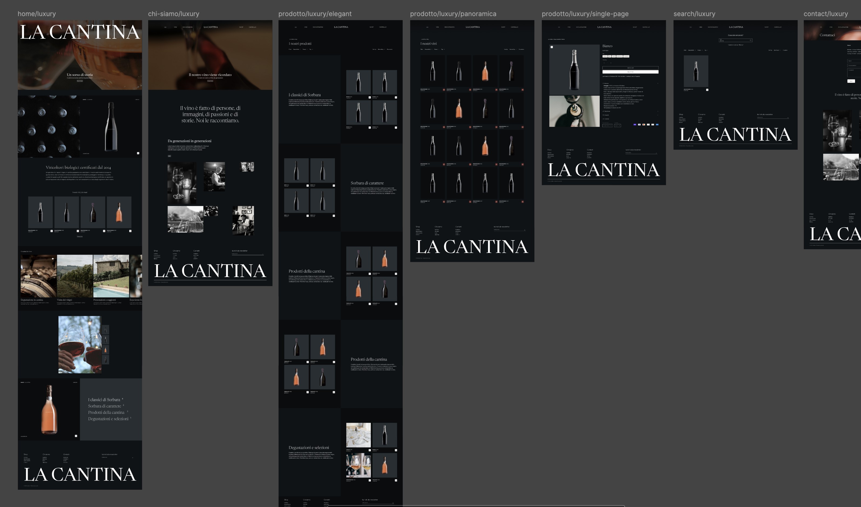Select the prodotto/luxury/panoramica frame label
Viewport: 861px width, 507px height.
453,14
